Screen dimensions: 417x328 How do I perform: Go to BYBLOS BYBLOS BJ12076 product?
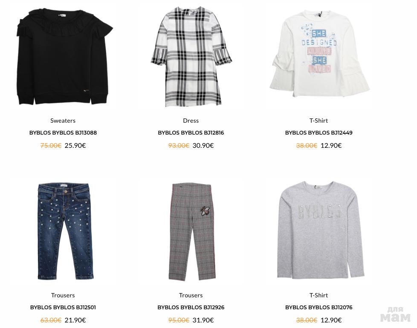coord(319,307)
